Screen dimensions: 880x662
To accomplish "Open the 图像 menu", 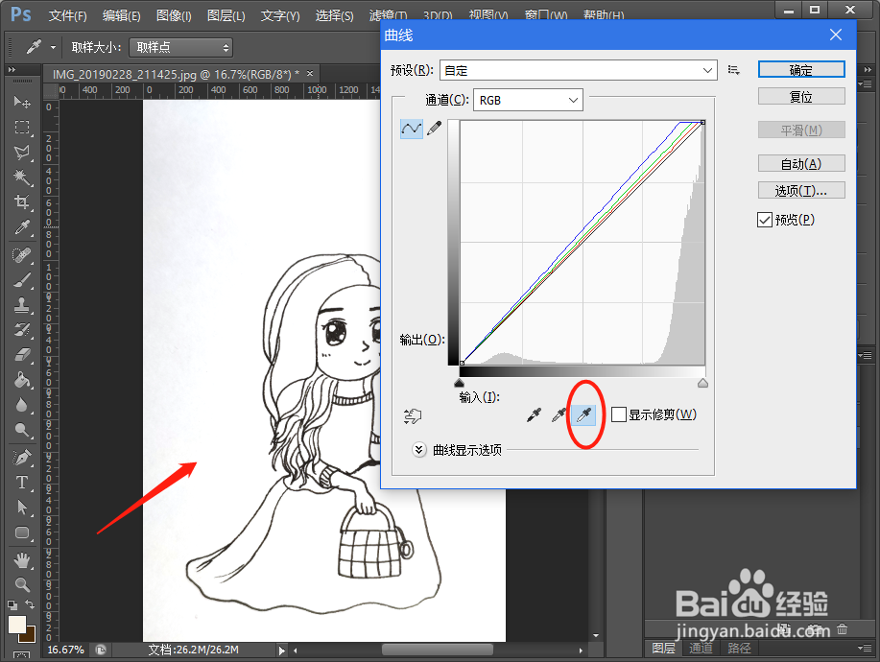I will (x=174, y=15).
